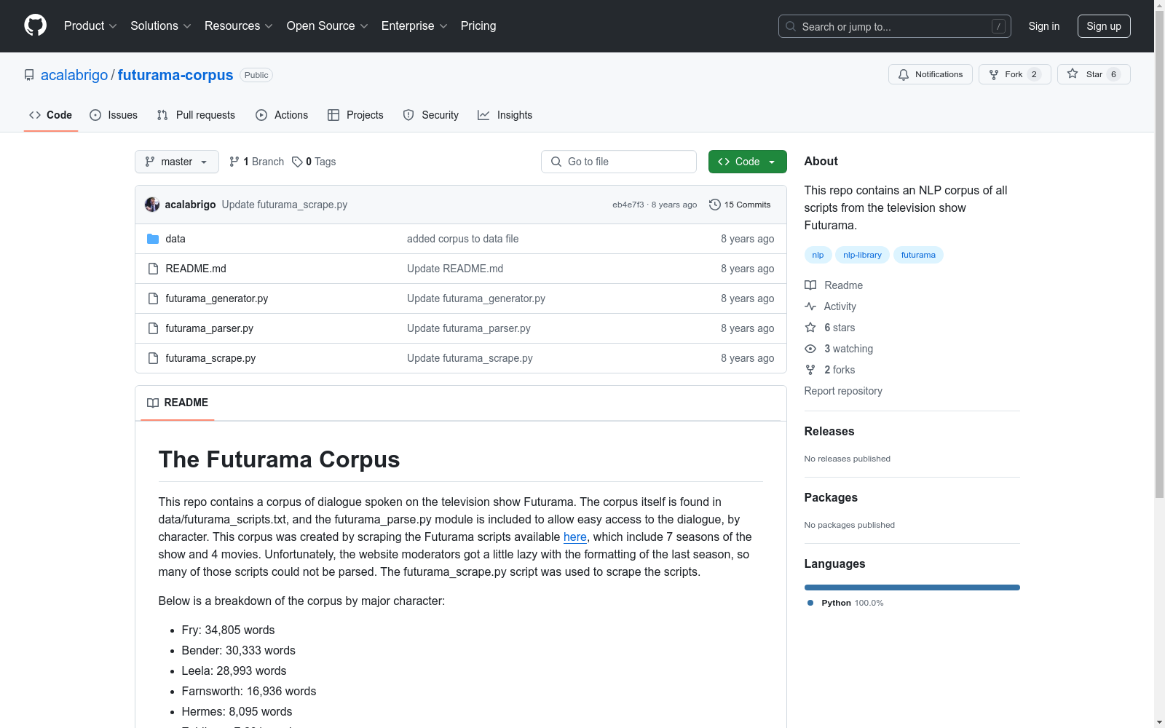Screen dimensions: 1165x728
Task: Click the data folder icon
Action: 153,239
